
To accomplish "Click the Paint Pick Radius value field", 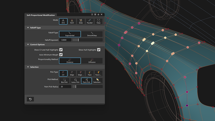I will click(65, 87).
